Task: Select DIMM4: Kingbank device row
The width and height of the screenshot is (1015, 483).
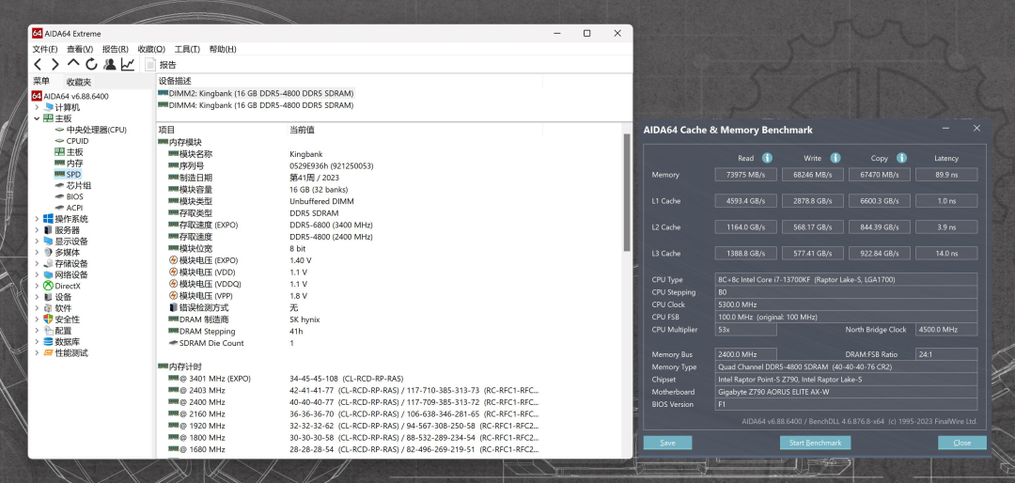Action: [256, 105]
